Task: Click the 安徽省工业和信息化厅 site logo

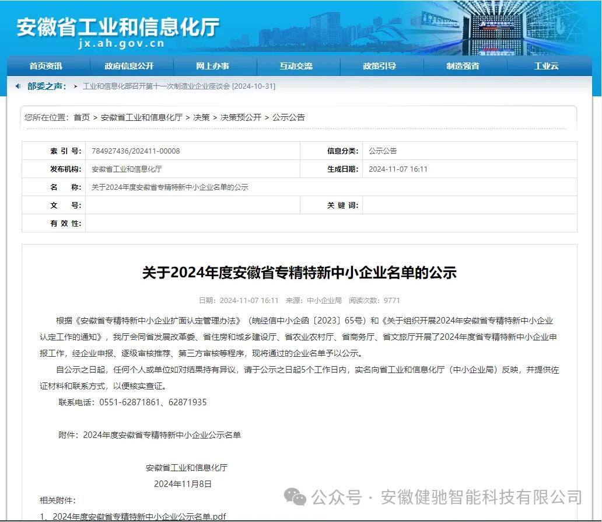Action: [x=118, y=27]
